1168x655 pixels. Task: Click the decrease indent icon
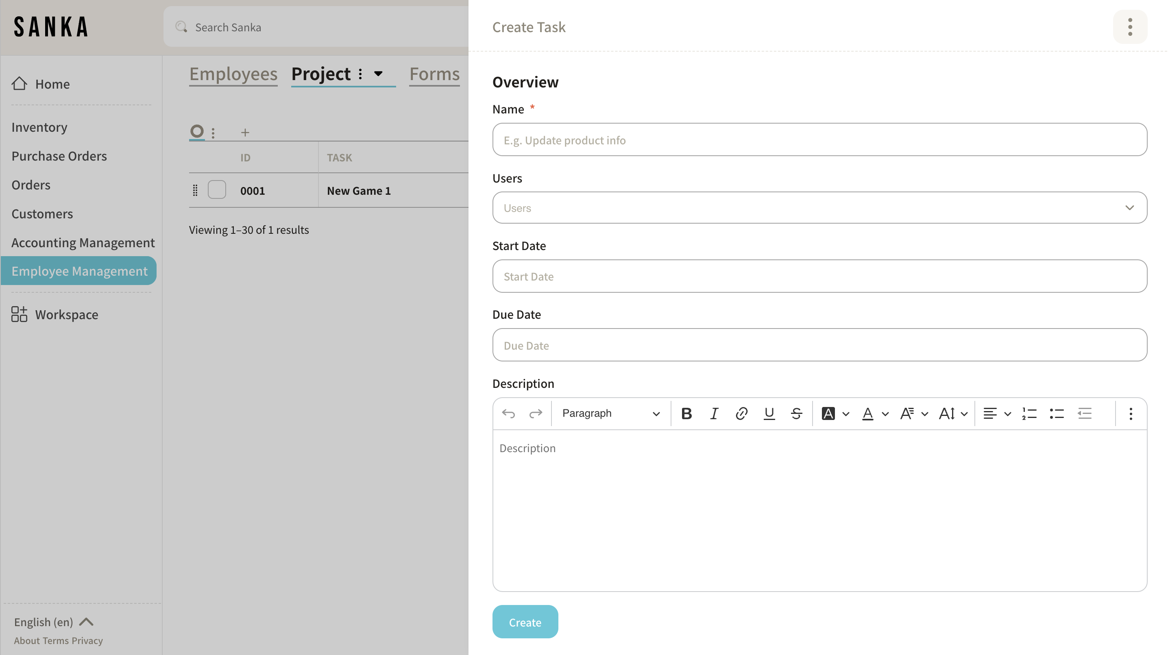[x=1084, y=413]
